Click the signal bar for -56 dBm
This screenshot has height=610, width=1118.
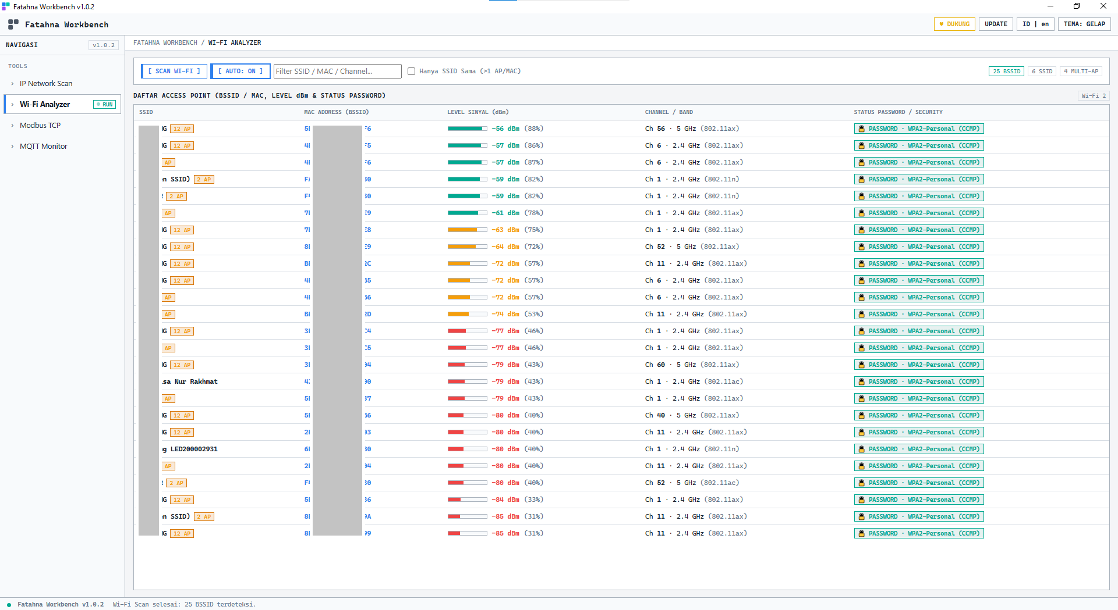click(x=467, y=129)
